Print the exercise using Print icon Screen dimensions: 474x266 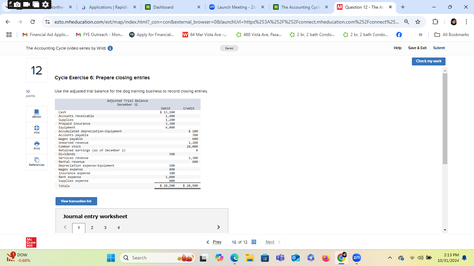(37, 146)
